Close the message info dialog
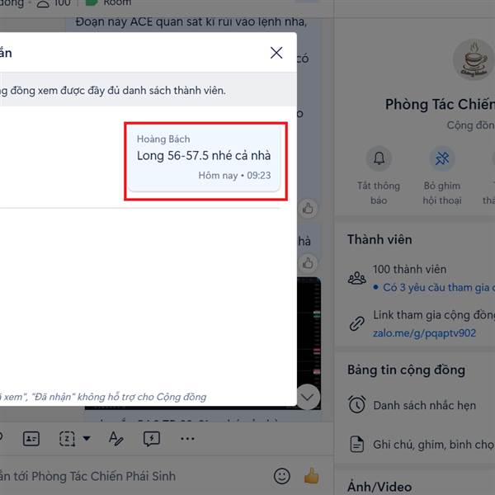This screenshot has height=495, width=495. pos(276,53)
